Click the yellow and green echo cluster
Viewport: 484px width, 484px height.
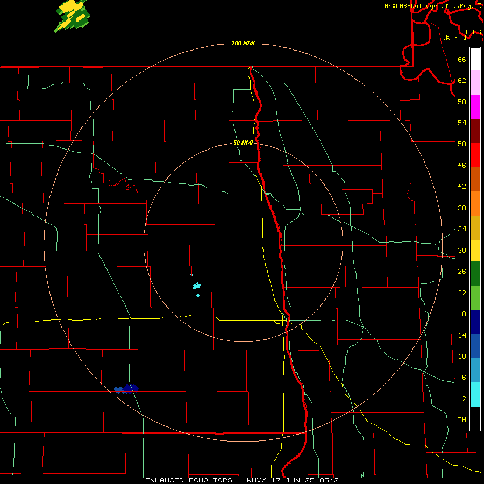pos(73,16)
